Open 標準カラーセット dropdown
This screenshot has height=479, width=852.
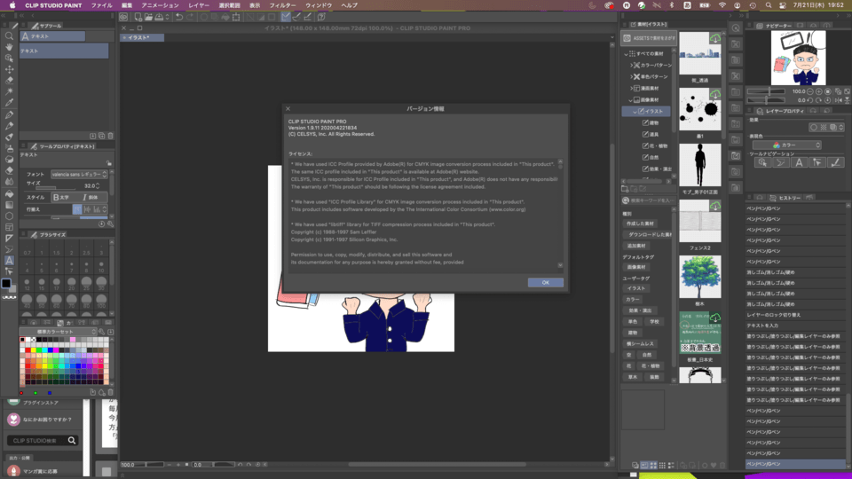59,331
